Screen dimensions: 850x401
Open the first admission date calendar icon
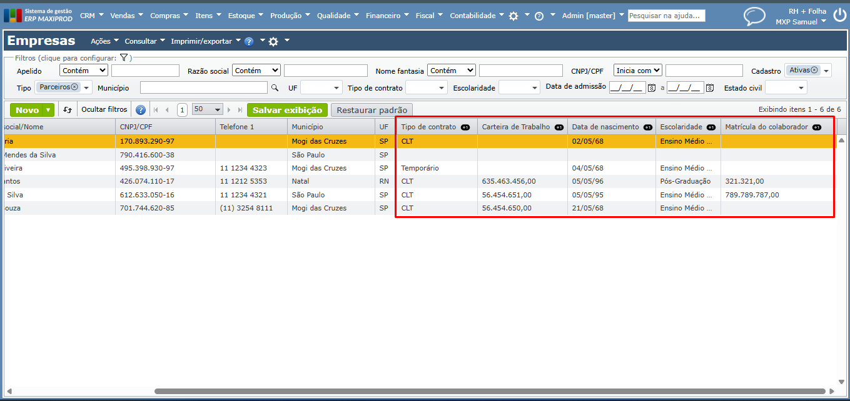point(651,88)
